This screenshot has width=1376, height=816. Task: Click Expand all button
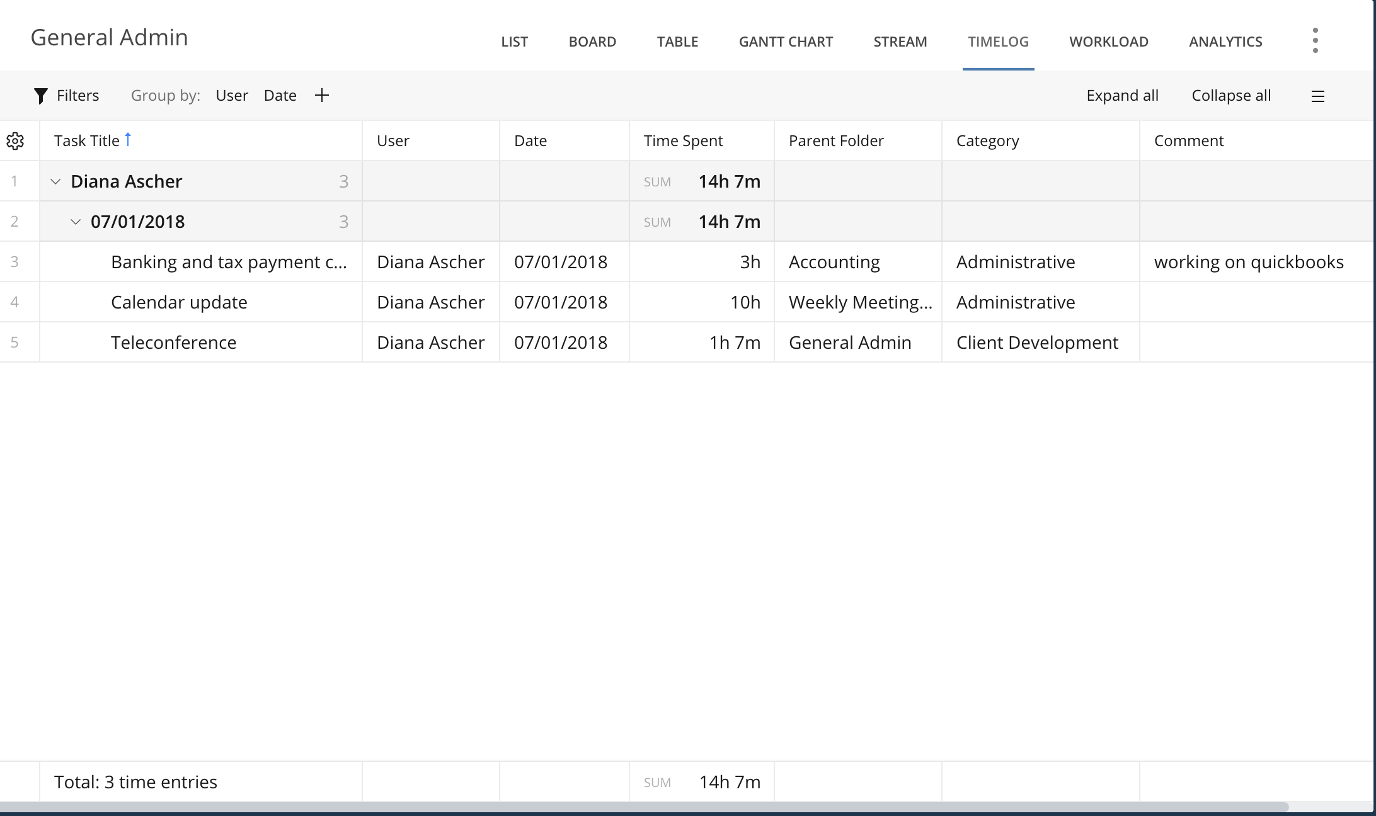point(1121,96)
